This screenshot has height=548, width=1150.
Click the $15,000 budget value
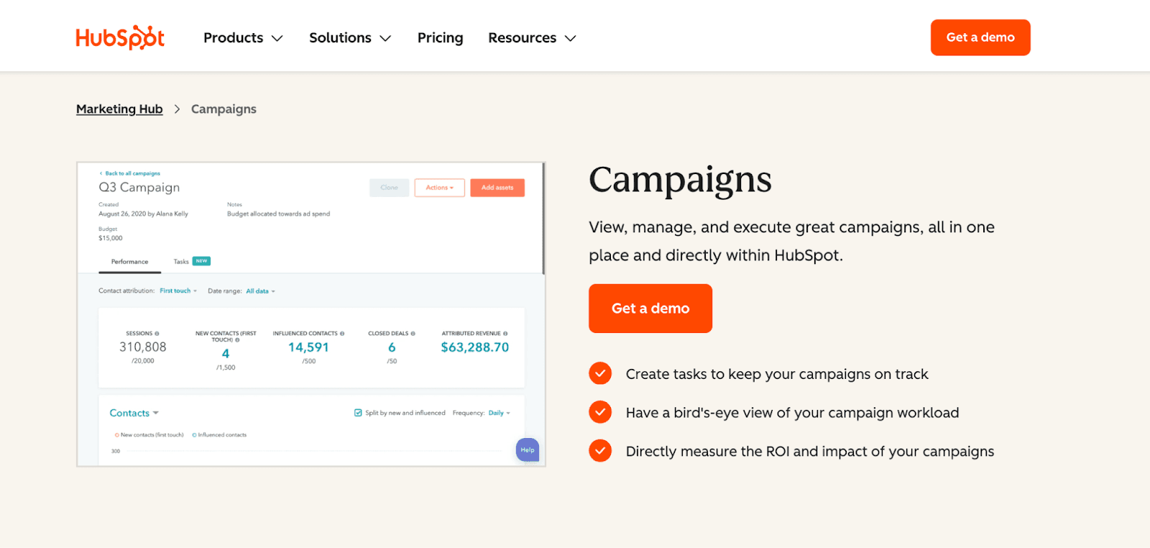pyautogui.click(x=111, y=238)
